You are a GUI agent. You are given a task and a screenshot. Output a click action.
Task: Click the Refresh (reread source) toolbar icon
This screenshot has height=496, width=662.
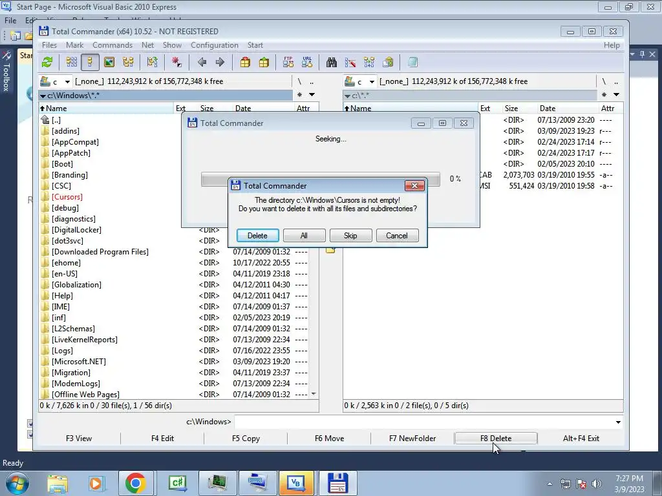pyautogui.click(x=47, y=63)
